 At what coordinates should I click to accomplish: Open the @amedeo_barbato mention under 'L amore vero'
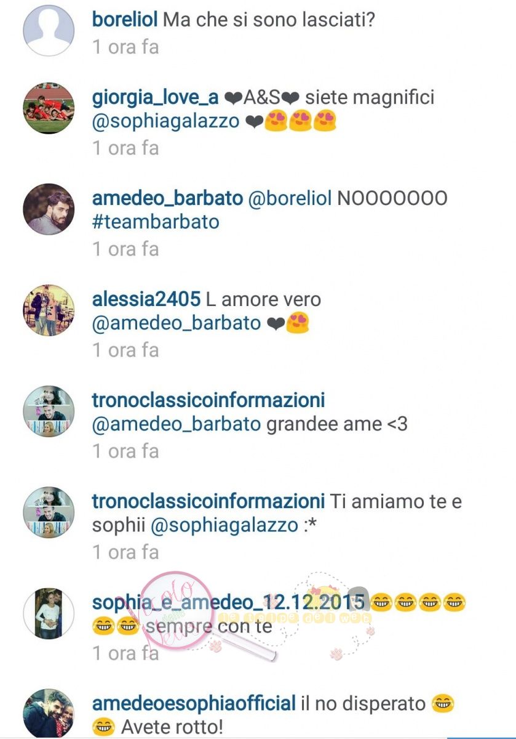click(177, 323)
